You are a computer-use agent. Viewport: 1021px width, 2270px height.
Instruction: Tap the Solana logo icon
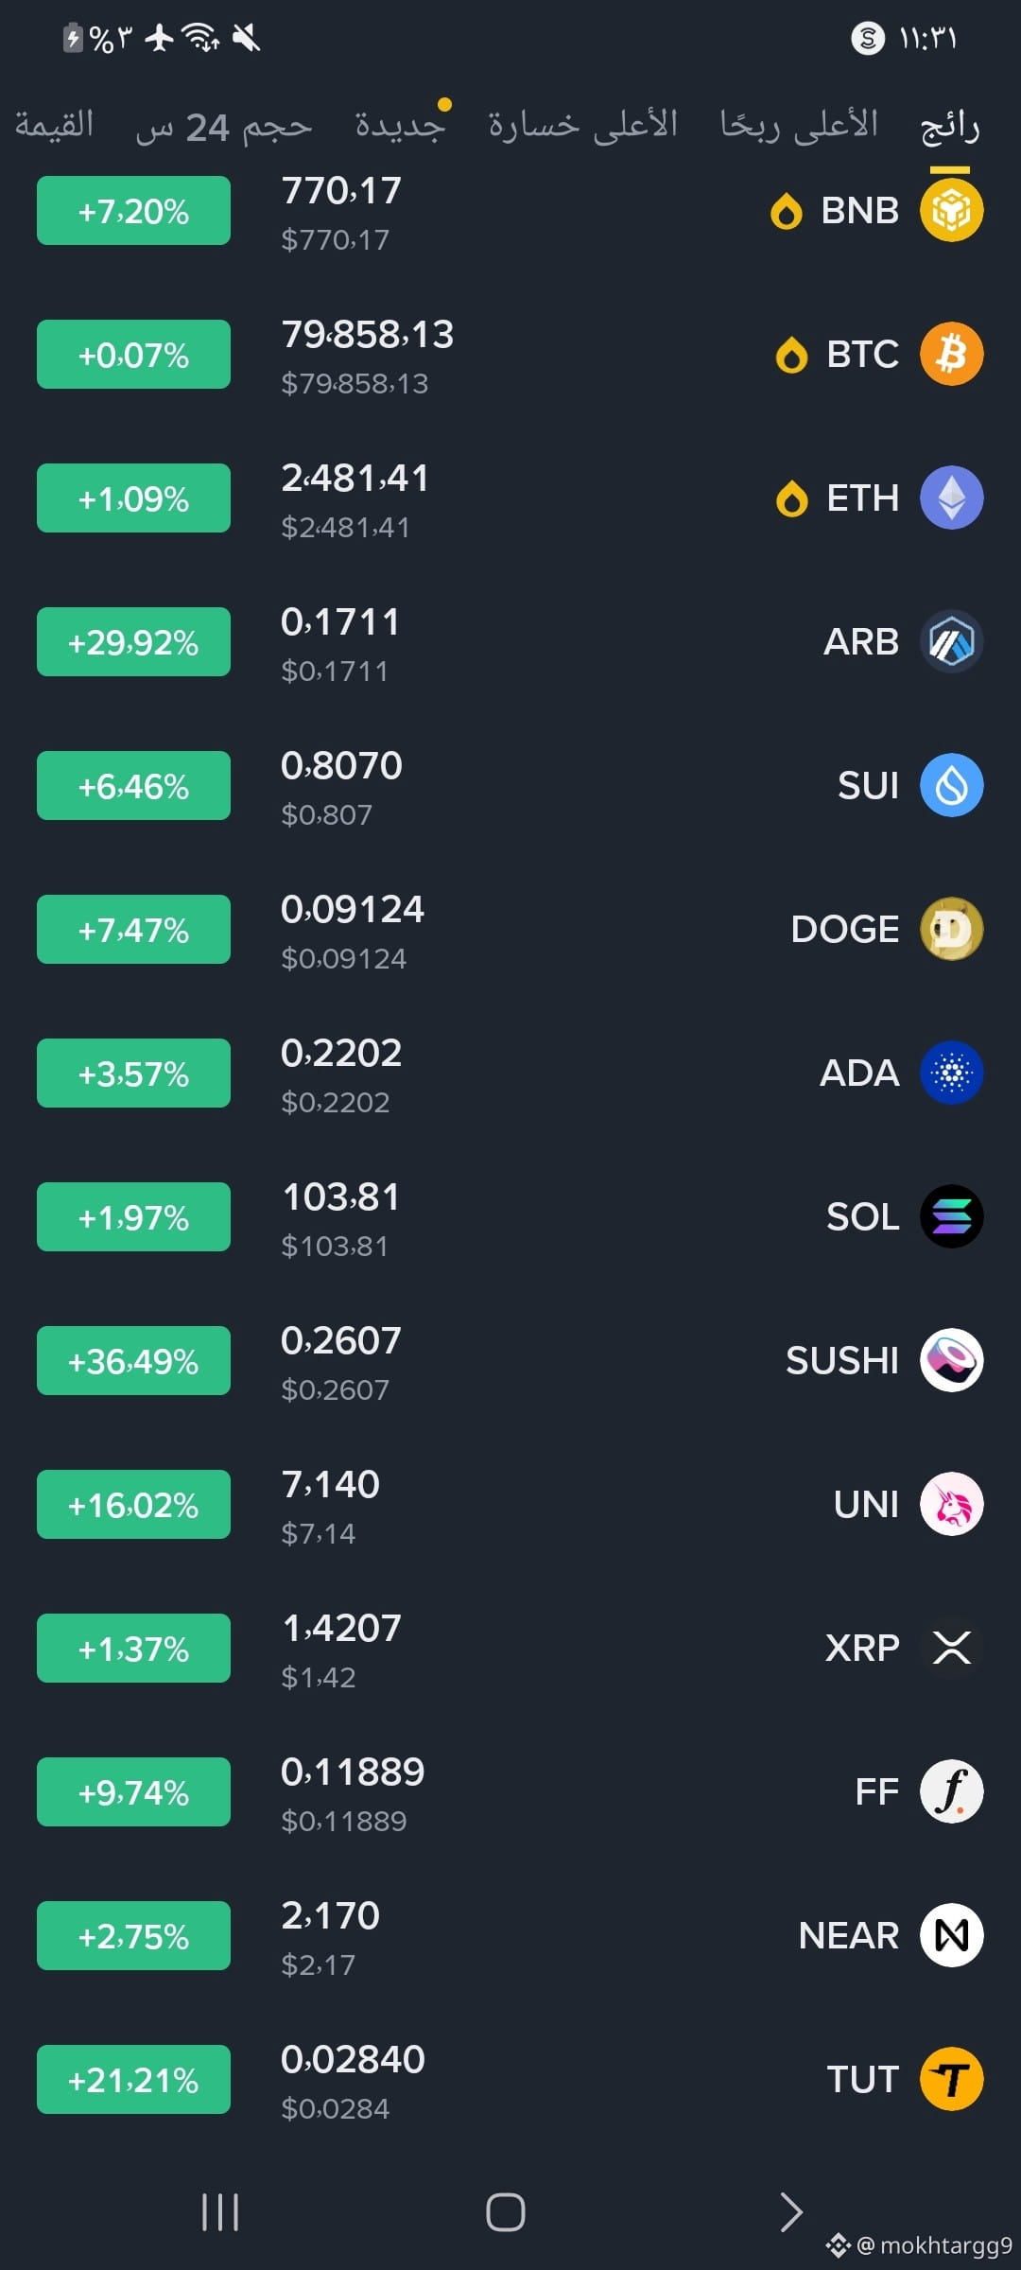pyautogui.click(x=952, y=1216)
